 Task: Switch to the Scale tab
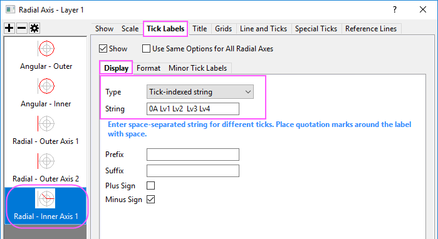click(130, 29)
